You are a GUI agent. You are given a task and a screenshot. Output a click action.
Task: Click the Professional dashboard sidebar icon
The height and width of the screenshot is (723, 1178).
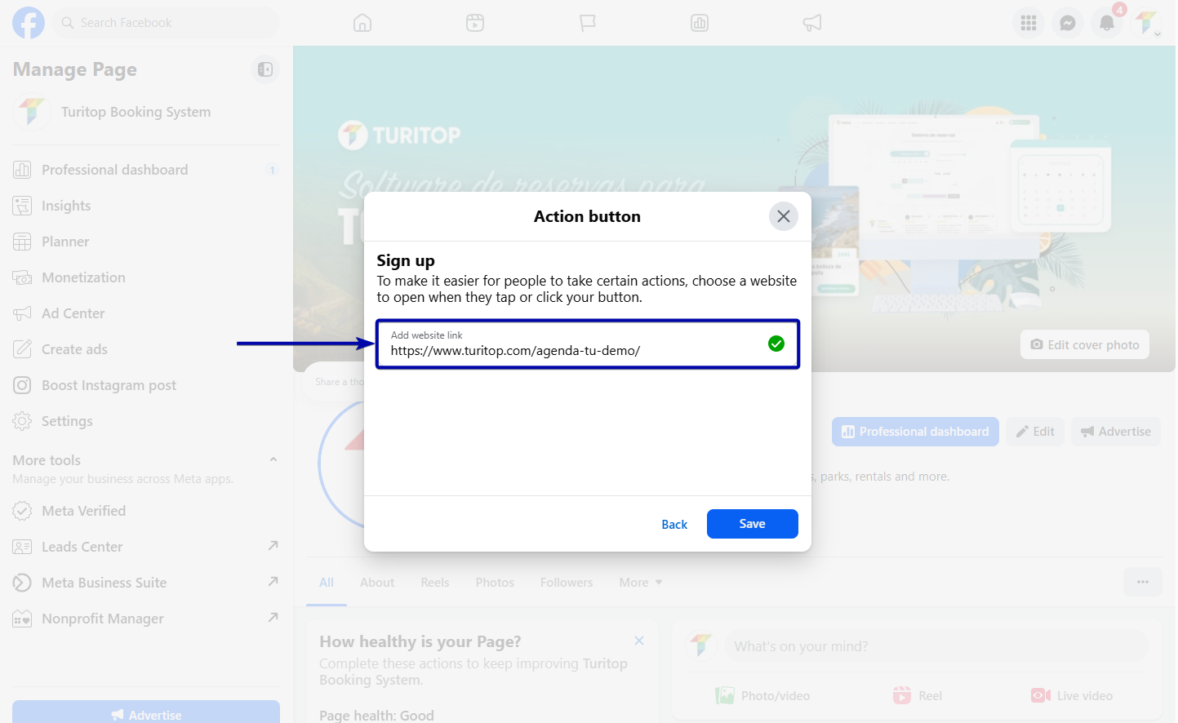pyautogui.click(x=22, y=170)
